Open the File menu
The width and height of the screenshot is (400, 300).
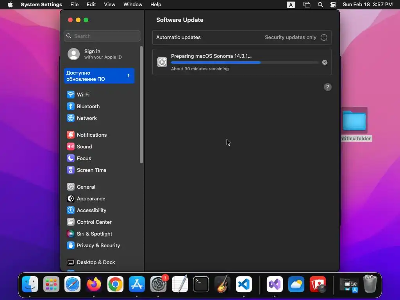75,5
